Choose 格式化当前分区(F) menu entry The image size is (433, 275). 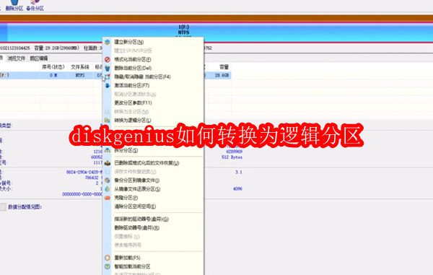point(133,59)
